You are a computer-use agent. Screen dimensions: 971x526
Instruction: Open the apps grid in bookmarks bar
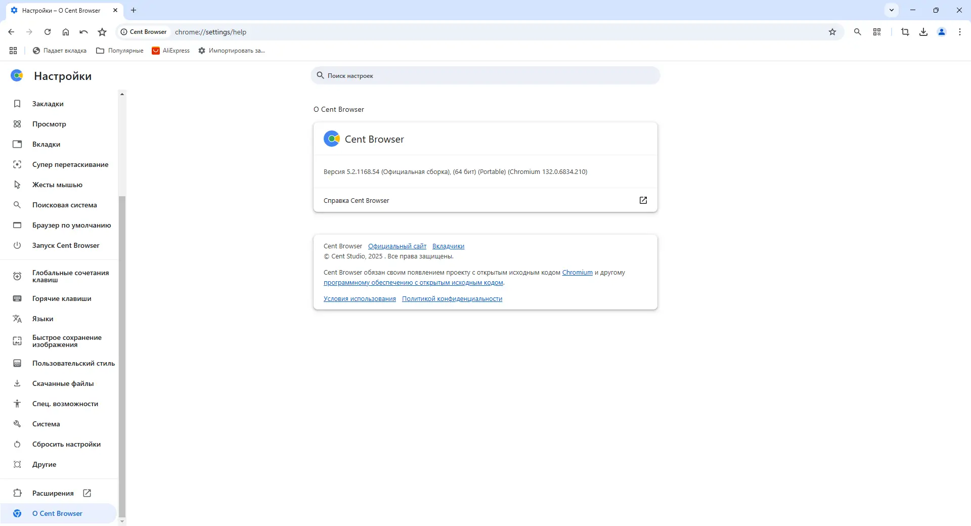(x=13, y=51)
